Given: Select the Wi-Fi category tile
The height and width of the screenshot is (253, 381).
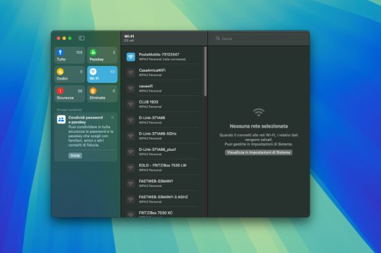Looking at the screenshot, I should point(102,75).
